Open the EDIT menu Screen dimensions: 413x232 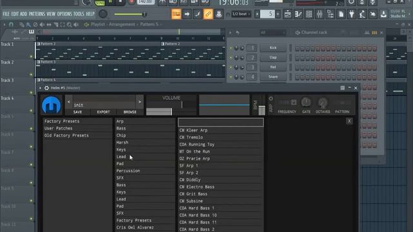(x=15, y=14)
